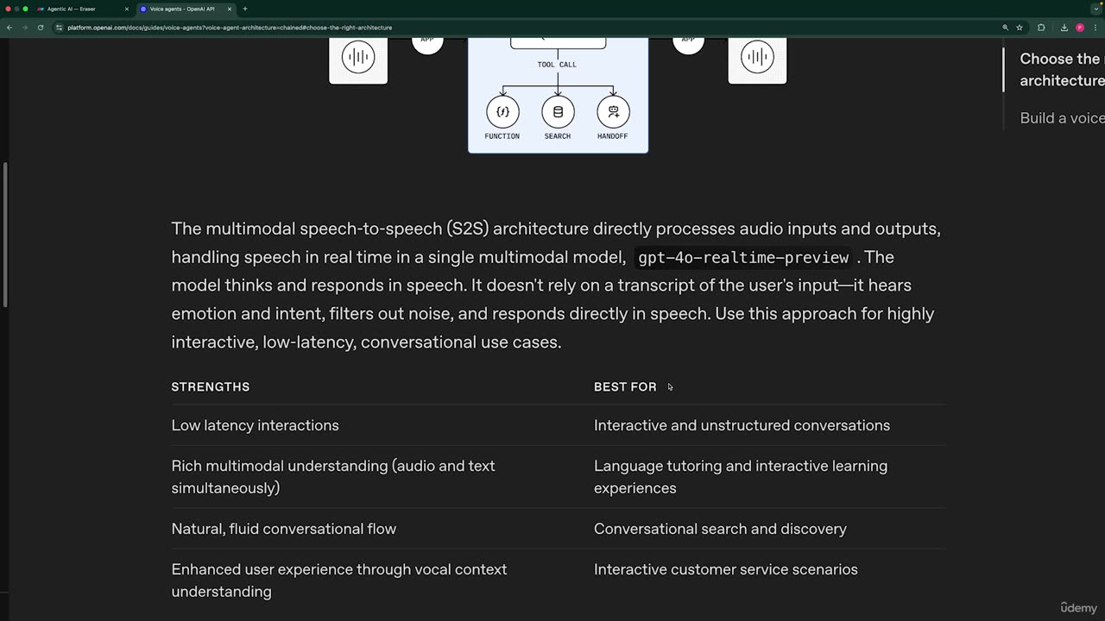Screen dimensions: 1105x621
Task: Click 'Conversational search and discovery' cell
Action: coord(720,529)
